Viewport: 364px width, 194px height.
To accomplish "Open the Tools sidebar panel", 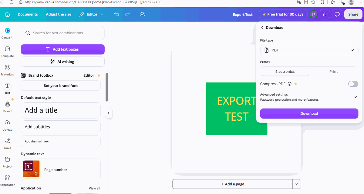I will [x=7, y=144].
